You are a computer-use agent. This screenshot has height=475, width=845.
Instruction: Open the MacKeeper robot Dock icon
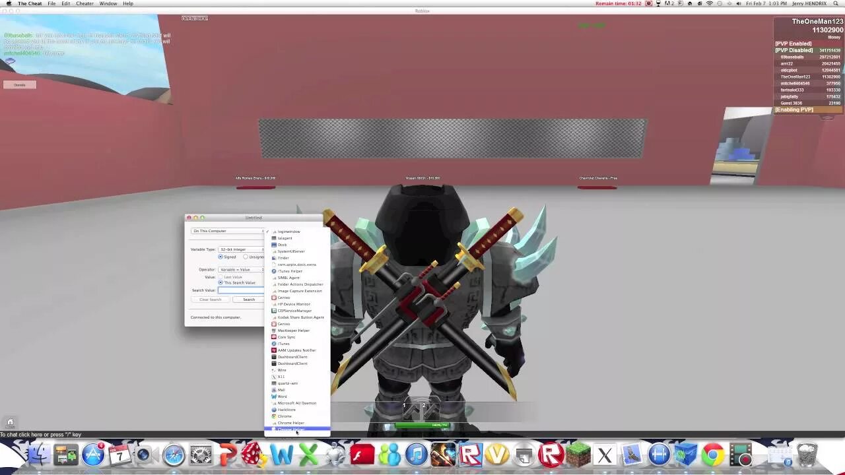tap(335, 455)
